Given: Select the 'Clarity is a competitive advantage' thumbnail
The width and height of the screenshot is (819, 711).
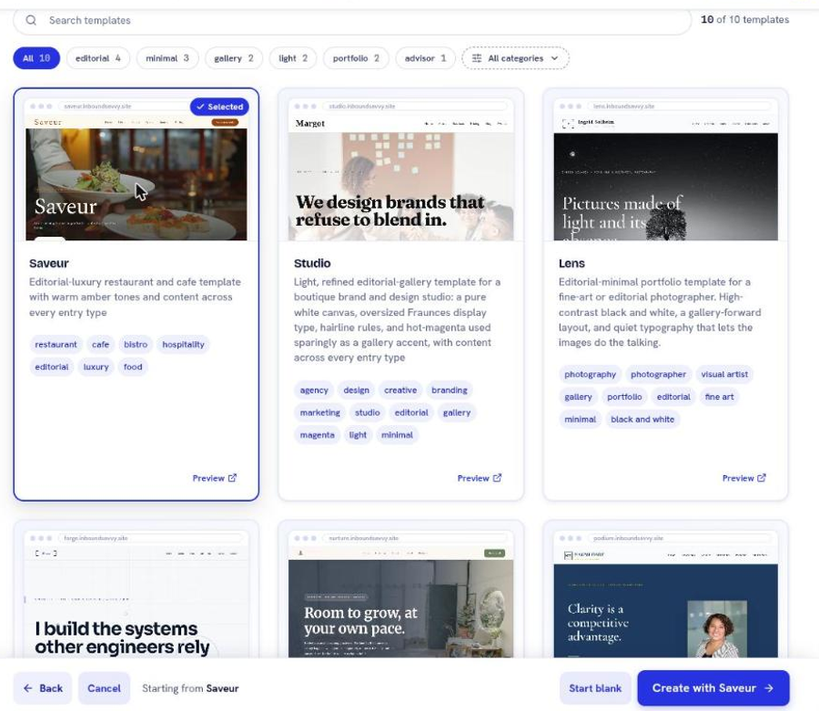Looking at the screenshot, I should click(666, 594).
